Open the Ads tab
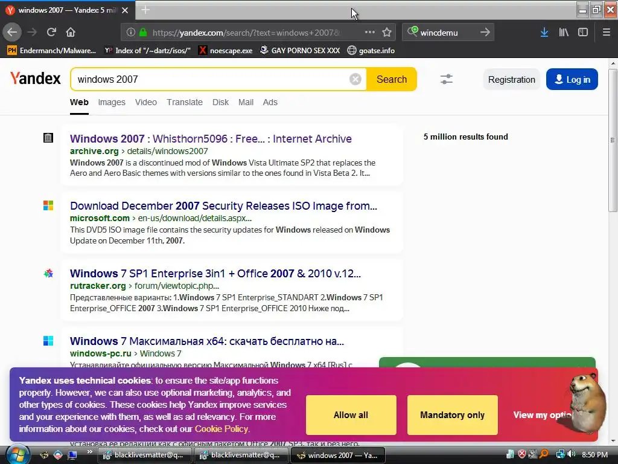The width and height of the screenshot is (618, 464). coord(270,102)
